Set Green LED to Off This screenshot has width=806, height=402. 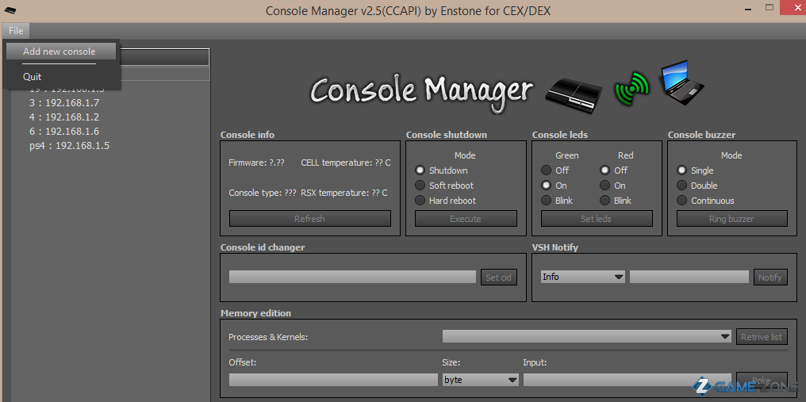(x=546, y=170)
